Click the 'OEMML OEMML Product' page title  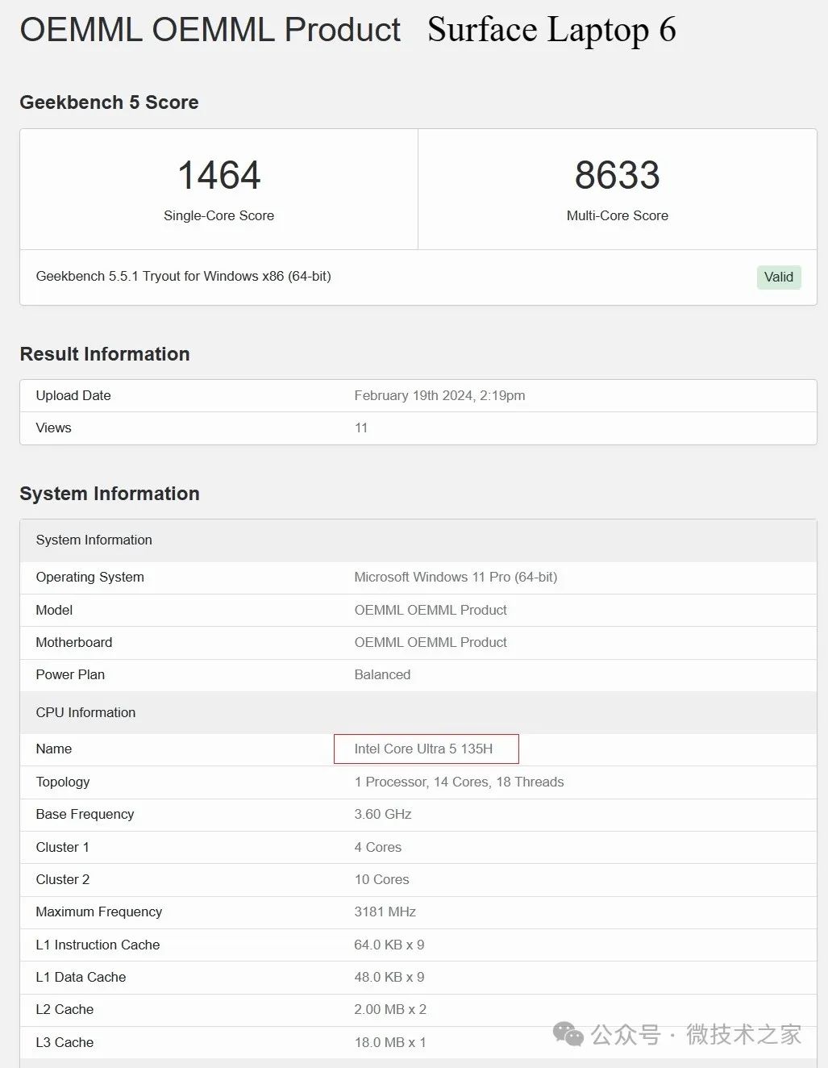pyautogui.click(x=210, y=30)
